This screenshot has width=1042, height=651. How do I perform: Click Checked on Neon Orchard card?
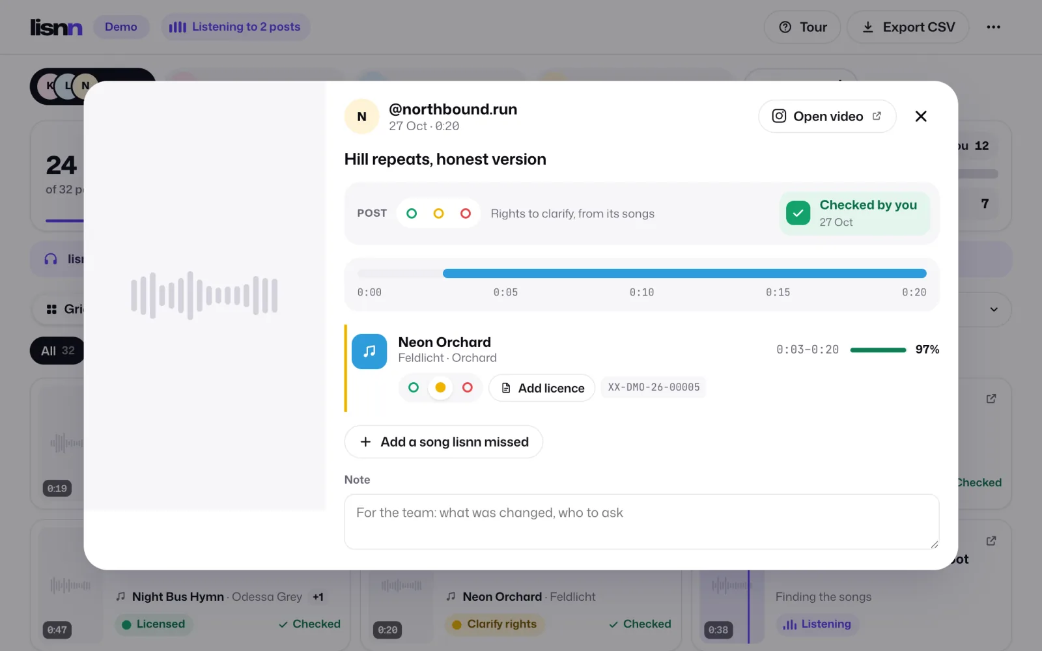click(640, 624)
